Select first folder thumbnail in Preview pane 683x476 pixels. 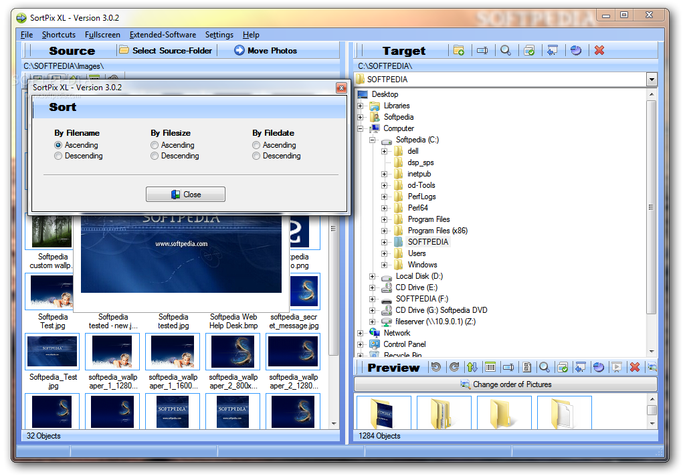pos(384,412)
